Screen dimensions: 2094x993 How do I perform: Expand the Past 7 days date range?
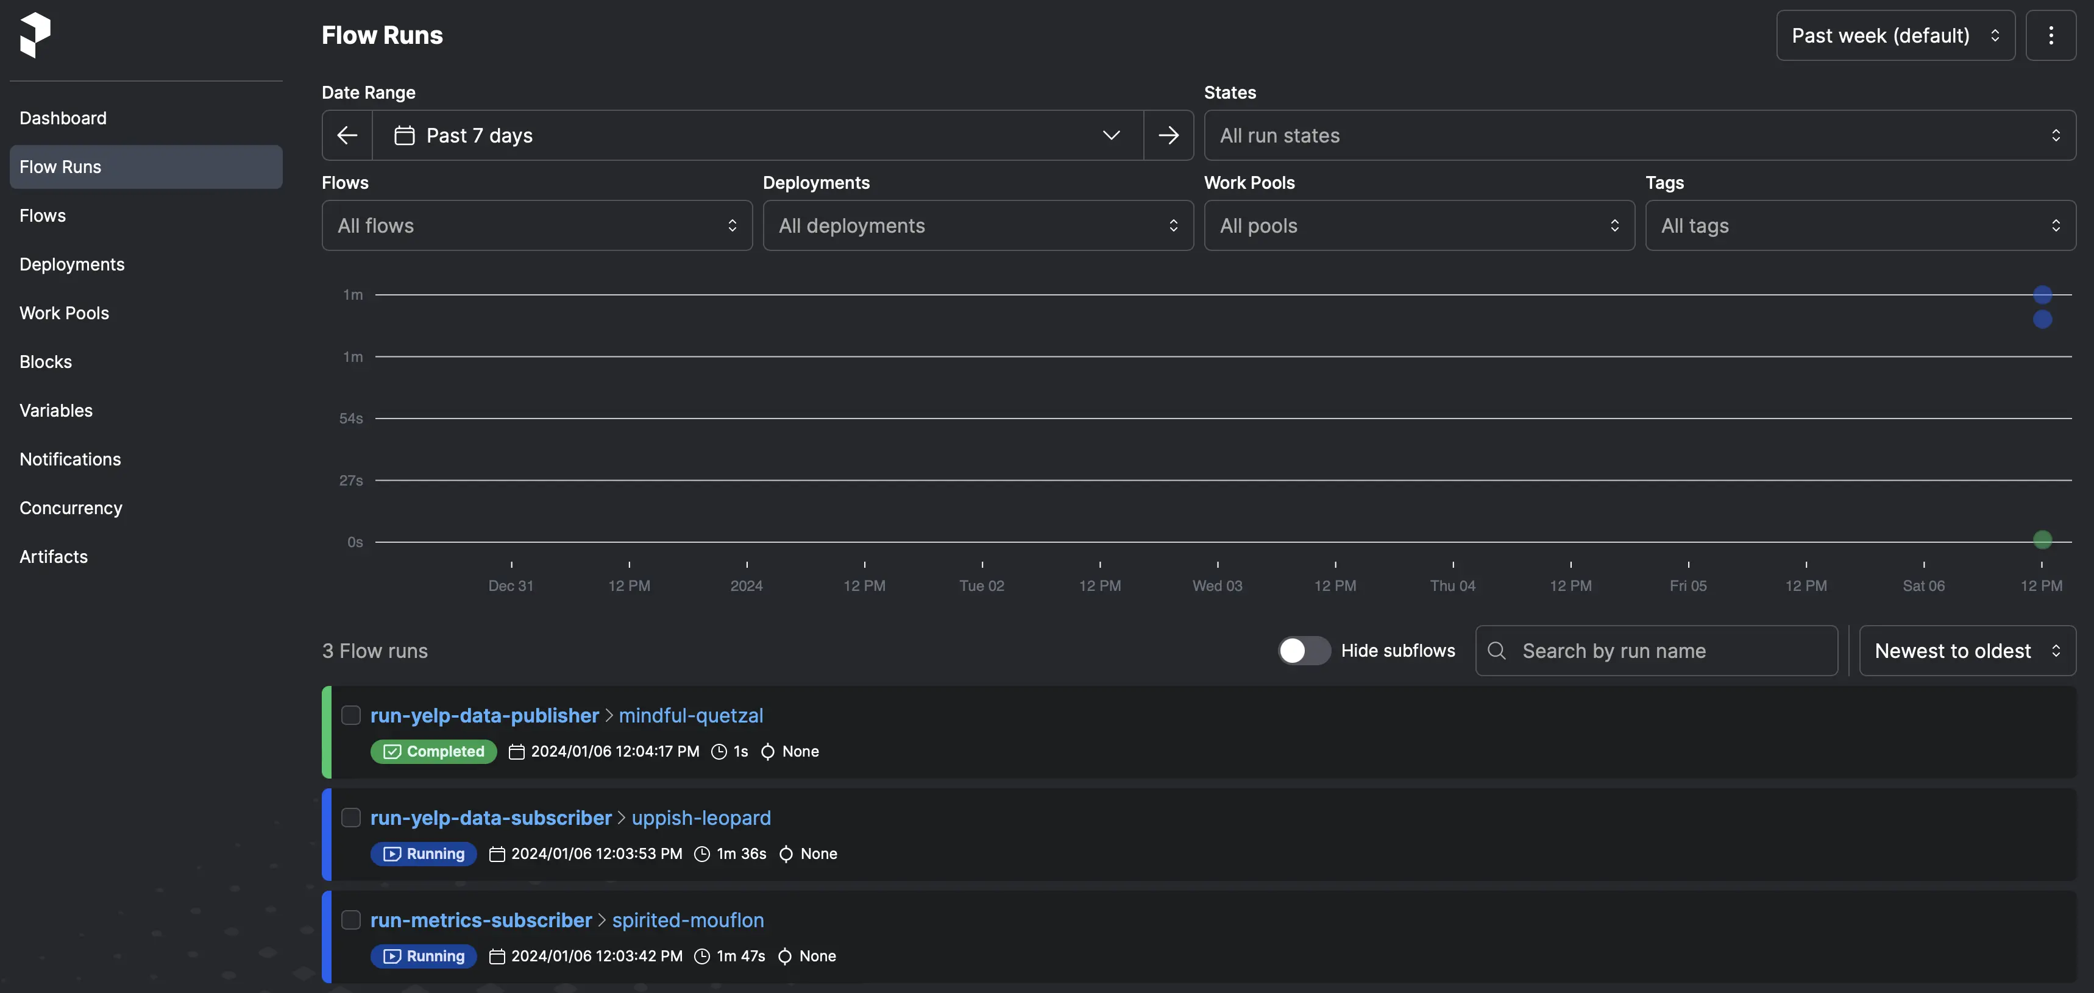pyautogui.click(x=758, y=135)
